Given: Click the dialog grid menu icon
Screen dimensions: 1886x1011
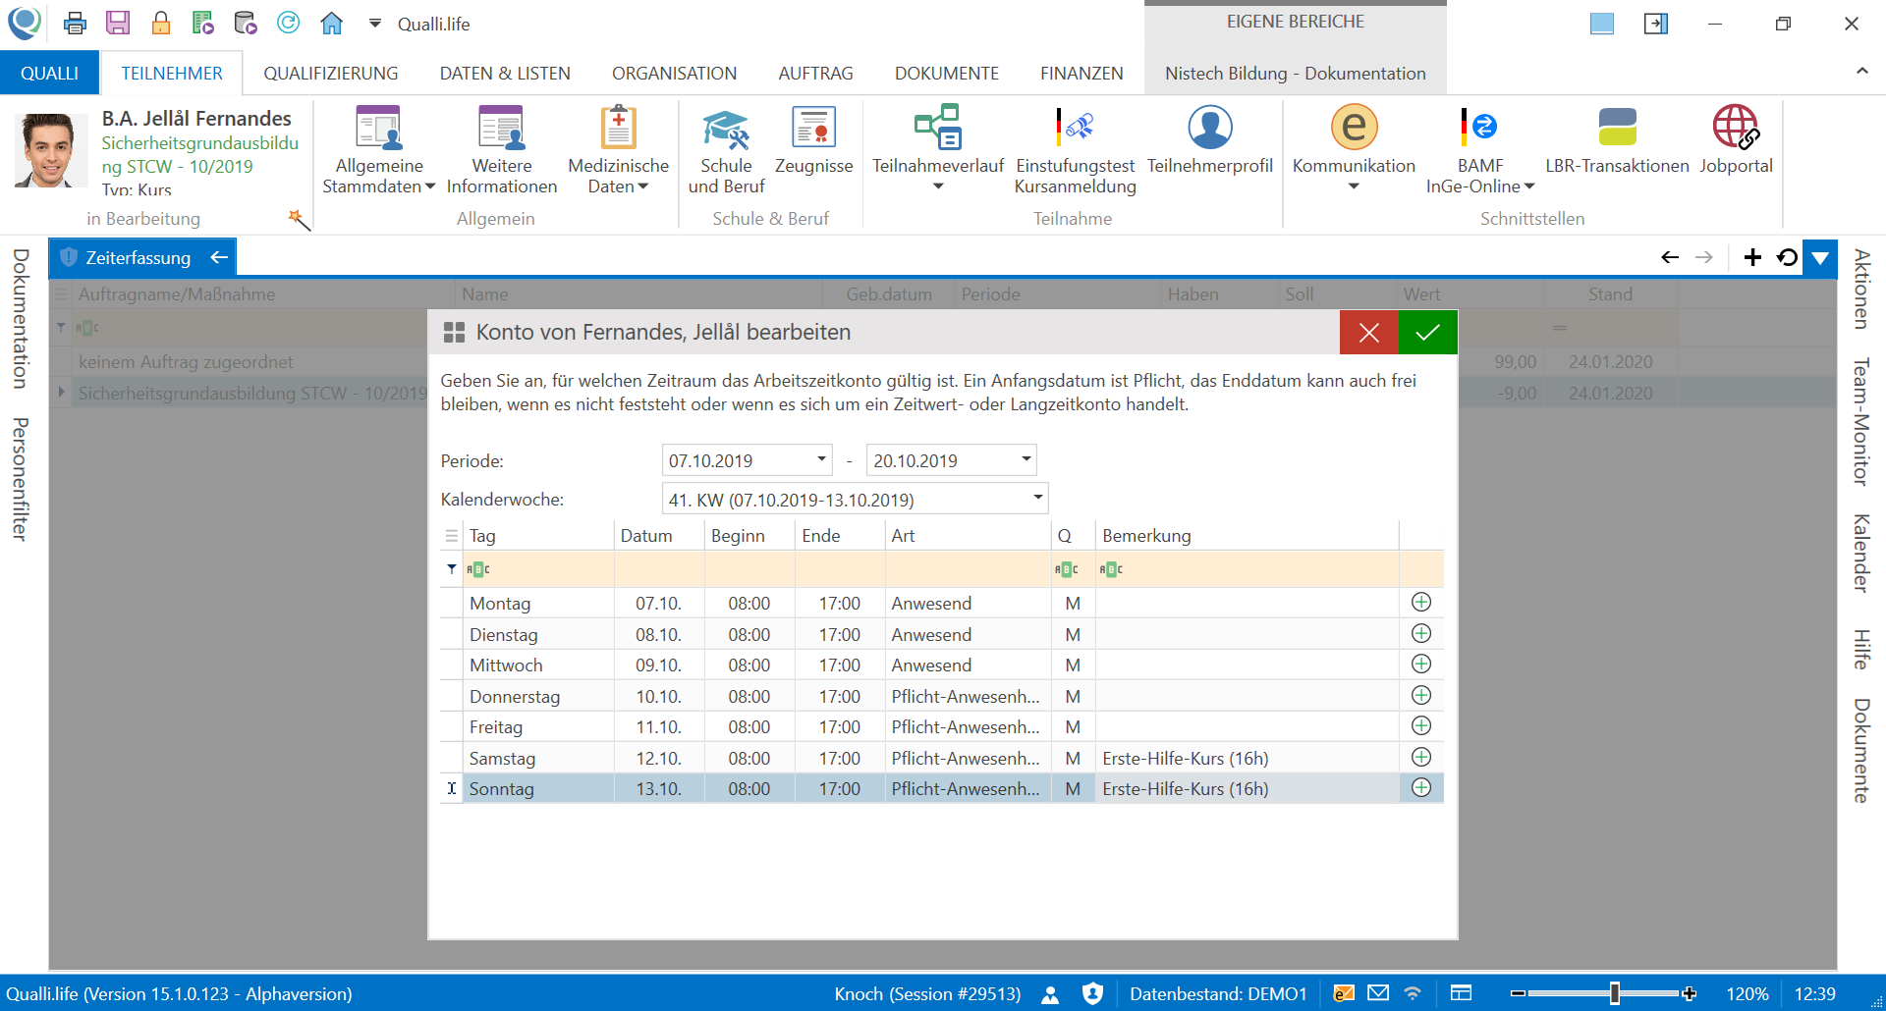Looking at the screenshot, I should tap(452, 536).
